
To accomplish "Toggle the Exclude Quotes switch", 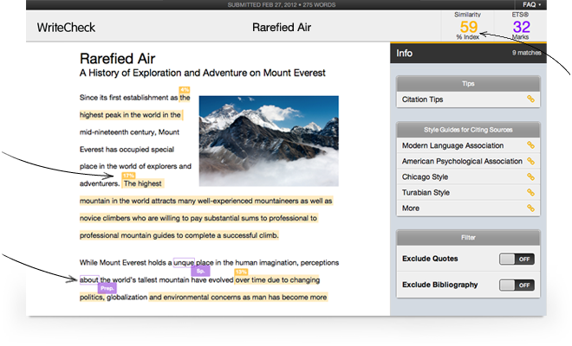I will coord(517,259).
